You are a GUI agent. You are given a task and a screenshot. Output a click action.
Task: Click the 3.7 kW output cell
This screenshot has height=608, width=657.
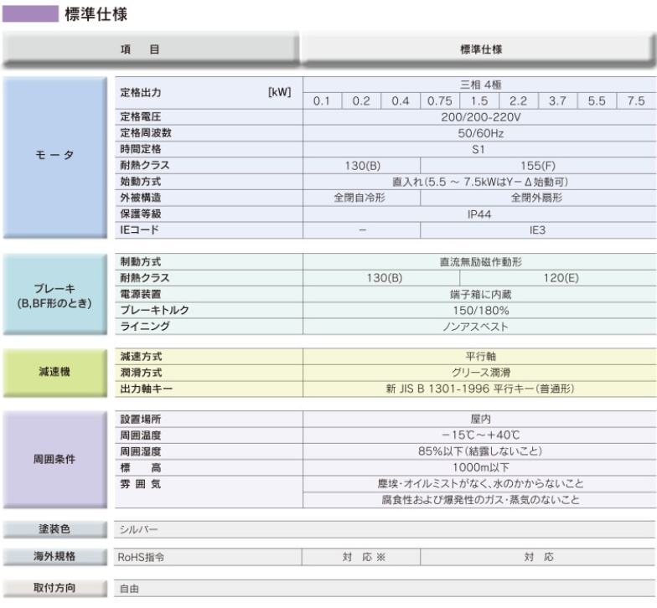click(557, 101)
